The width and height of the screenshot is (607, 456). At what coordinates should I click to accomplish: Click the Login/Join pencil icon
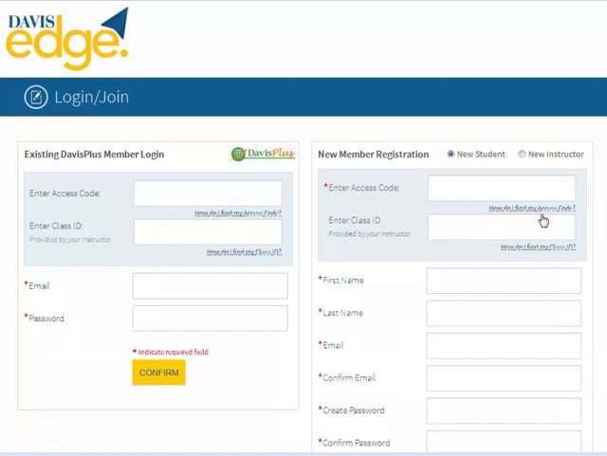[36, 97]
